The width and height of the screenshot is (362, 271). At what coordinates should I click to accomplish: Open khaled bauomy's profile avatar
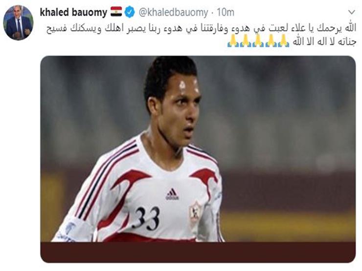(18, 22)
